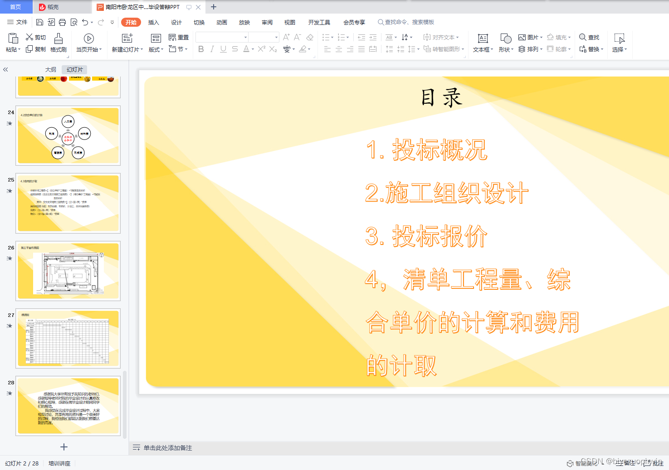Toggle Underline formatting
Viewport: 669px width, 470px height.
coord(223,49)
